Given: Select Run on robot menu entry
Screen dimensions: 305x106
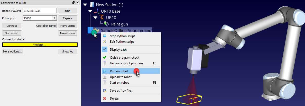Looking at the screenshot, I should click(x=119, y=71).
